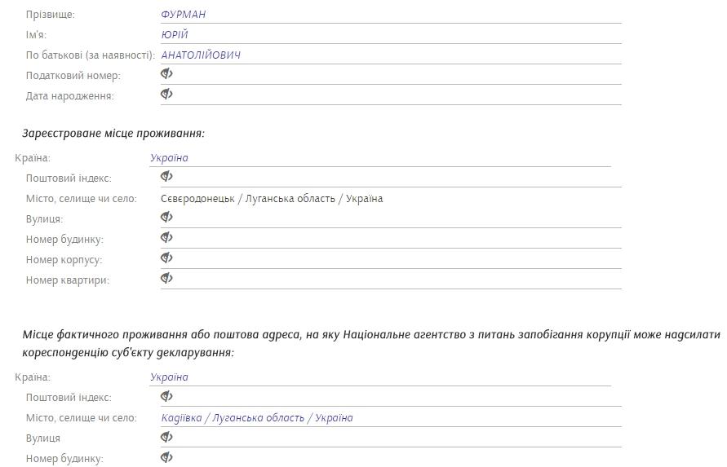Click hidden-eye icon beside Номер квартири
Image resolution: width=727 pixels, height=467 pixels.
(x=166, y=279)
